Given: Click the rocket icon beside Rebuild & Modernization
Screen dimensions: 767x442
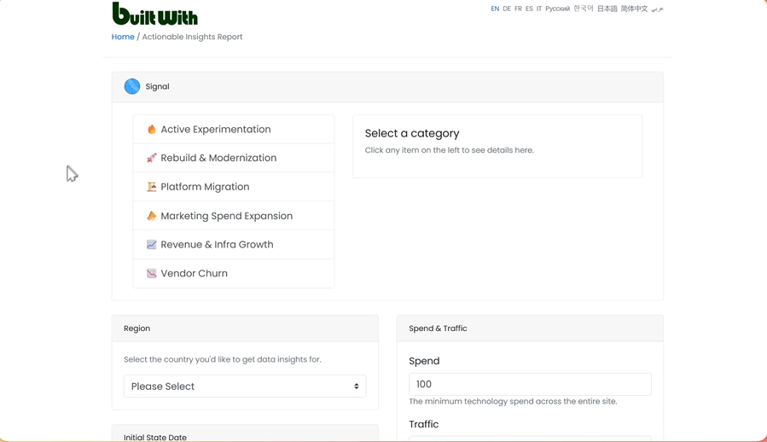Looking at the screenshot, I should [x=152, y=158].
